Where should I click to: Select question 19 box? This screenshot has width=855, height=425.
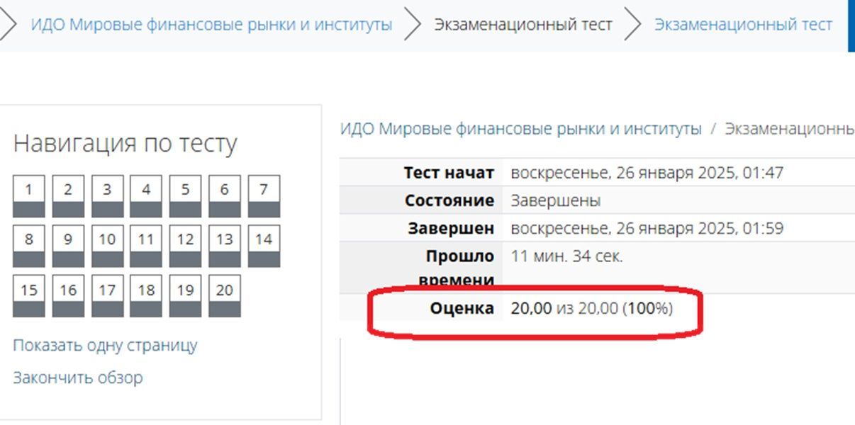click(185, 296)
